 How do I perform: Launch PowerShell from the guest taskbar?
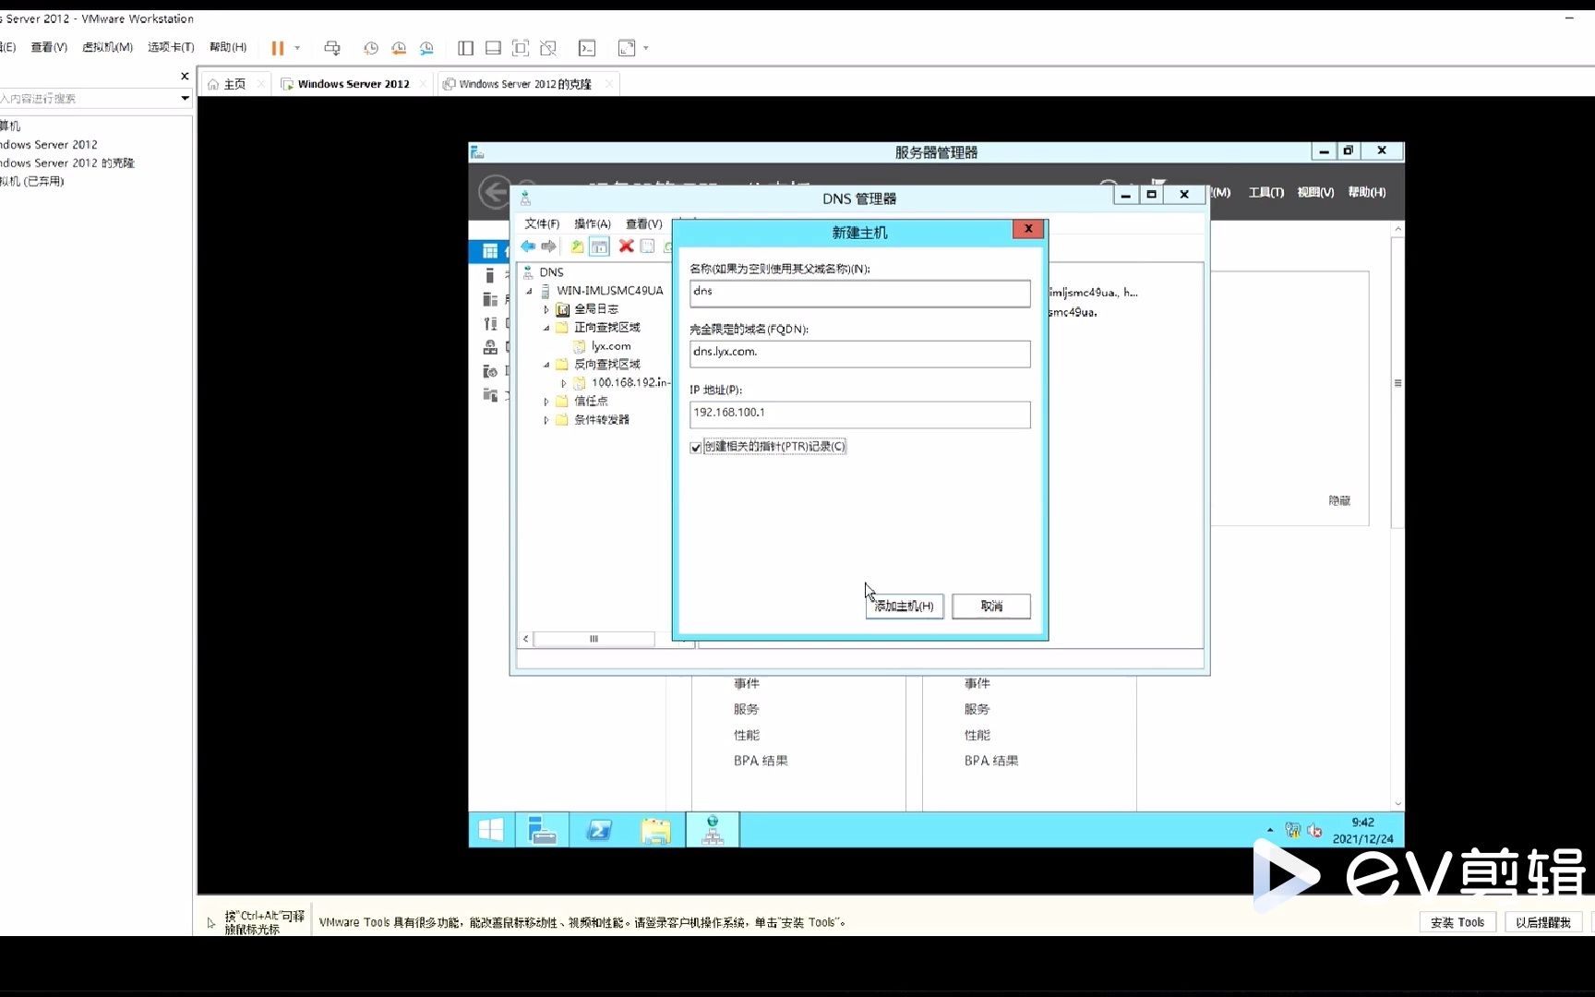599,830
